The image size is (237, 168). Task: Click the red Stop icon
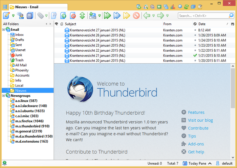136,16
